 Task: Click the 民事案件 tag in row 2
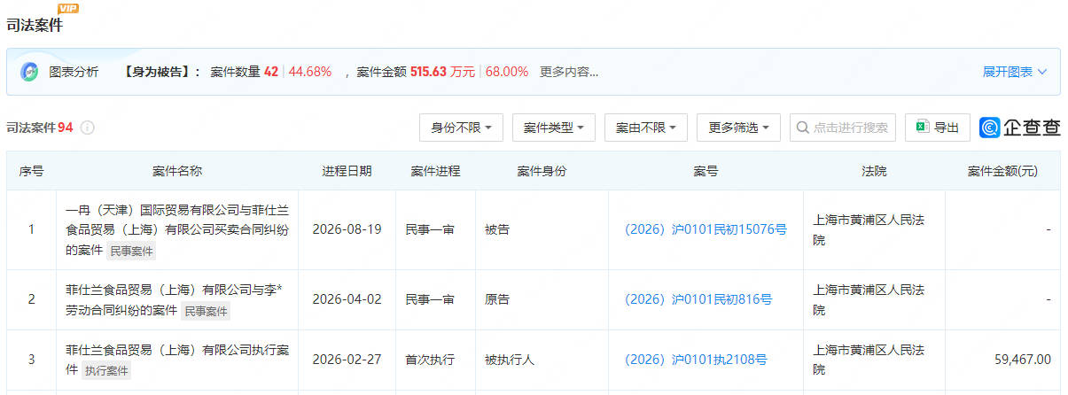point(206,311)
